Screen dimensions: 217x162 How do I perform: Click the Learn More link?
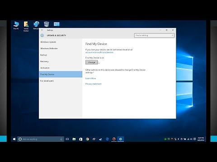[90, 78]
